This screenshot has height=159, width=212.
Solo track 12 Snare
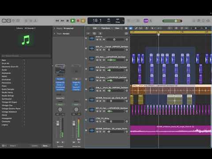coord(101,70)
